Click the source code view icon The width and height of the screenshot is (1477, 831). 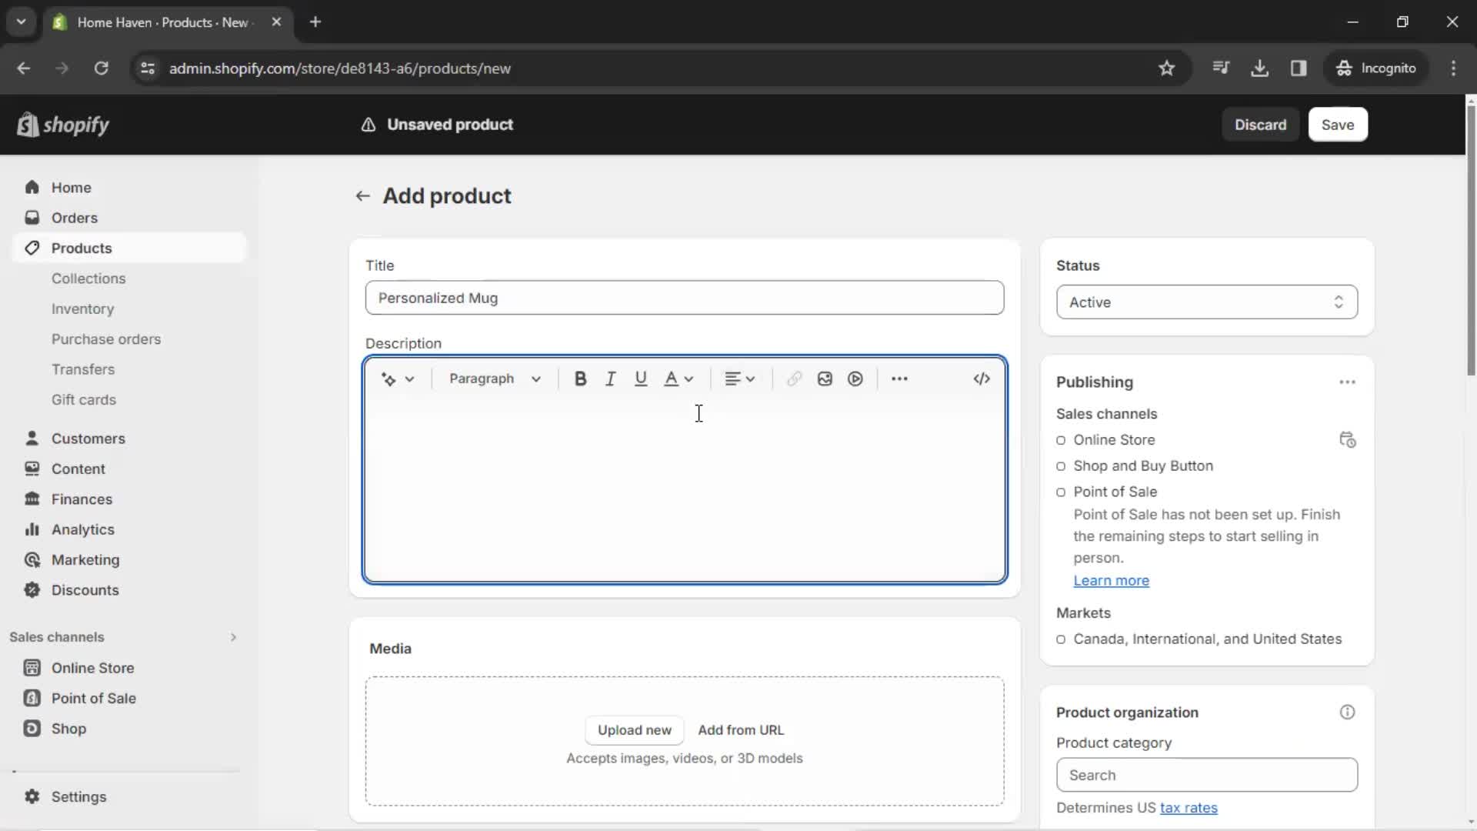980,379
